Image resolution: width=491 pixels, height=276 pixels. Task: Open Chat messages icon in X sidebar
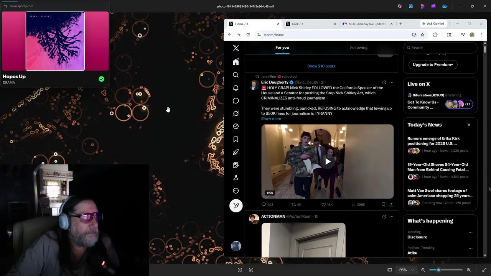pyautogui.click(x=236, y=101)
